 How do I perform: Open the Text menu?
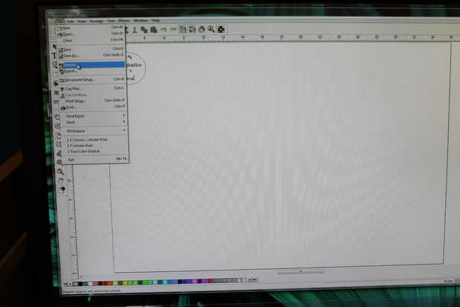coord(111,21)
